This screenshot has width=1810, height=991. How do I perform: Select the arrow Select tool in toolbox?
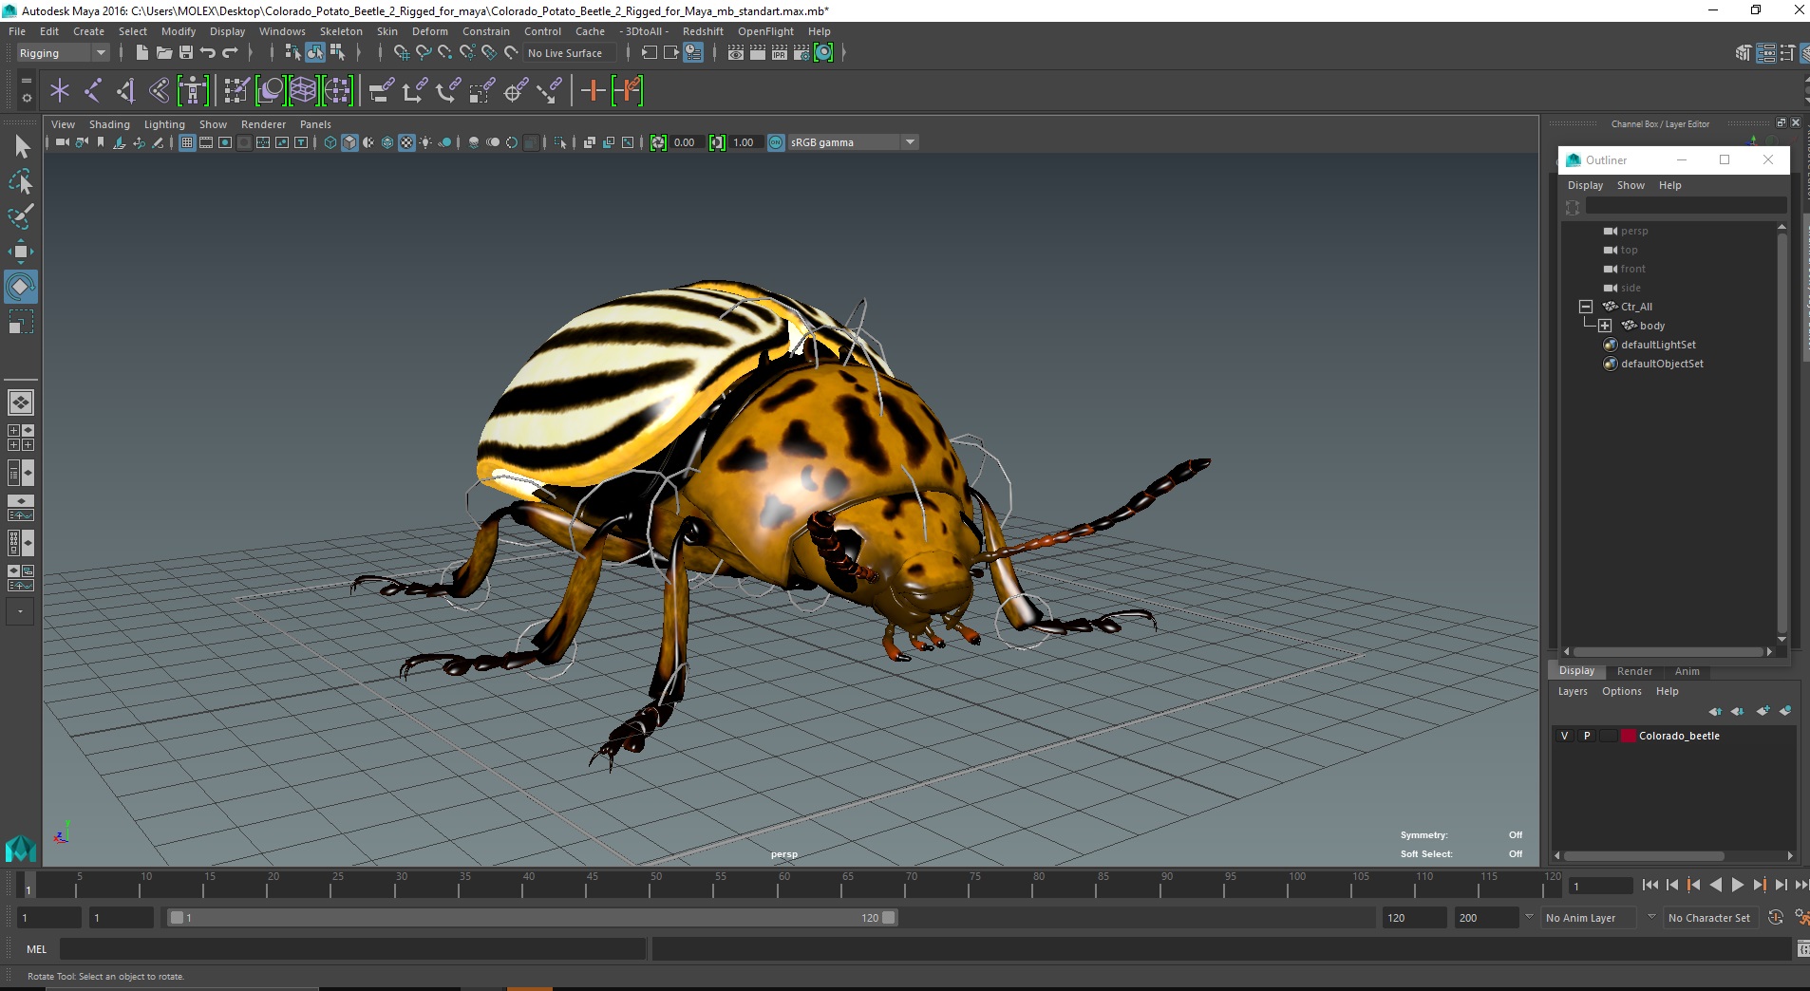(21, 146)
